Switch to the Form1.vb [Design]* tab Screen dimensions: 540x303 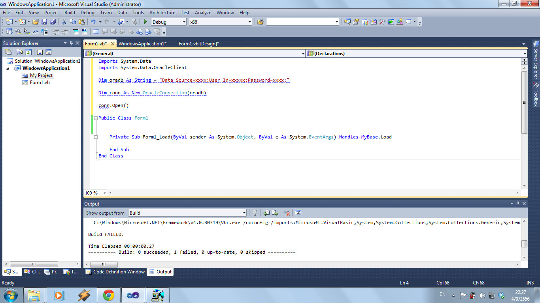[199, 44]
